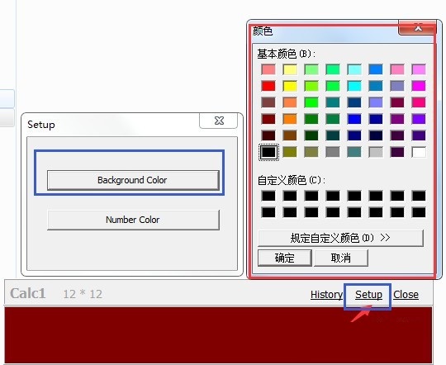Select the violet swatch ending the fourth row
Viewport: 446px width, 365px height.
pos(419,119)
